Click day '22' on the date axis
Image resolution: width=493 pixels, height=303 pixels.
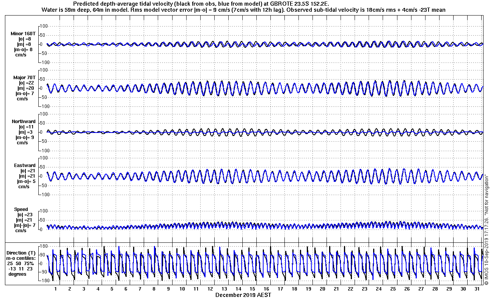[350, 289]
